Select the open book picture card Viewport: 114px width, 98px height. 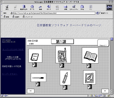point(90,55)
